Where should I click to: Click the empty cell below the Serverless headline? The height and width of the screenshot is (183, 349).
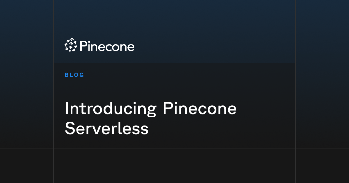pos(174,166)
